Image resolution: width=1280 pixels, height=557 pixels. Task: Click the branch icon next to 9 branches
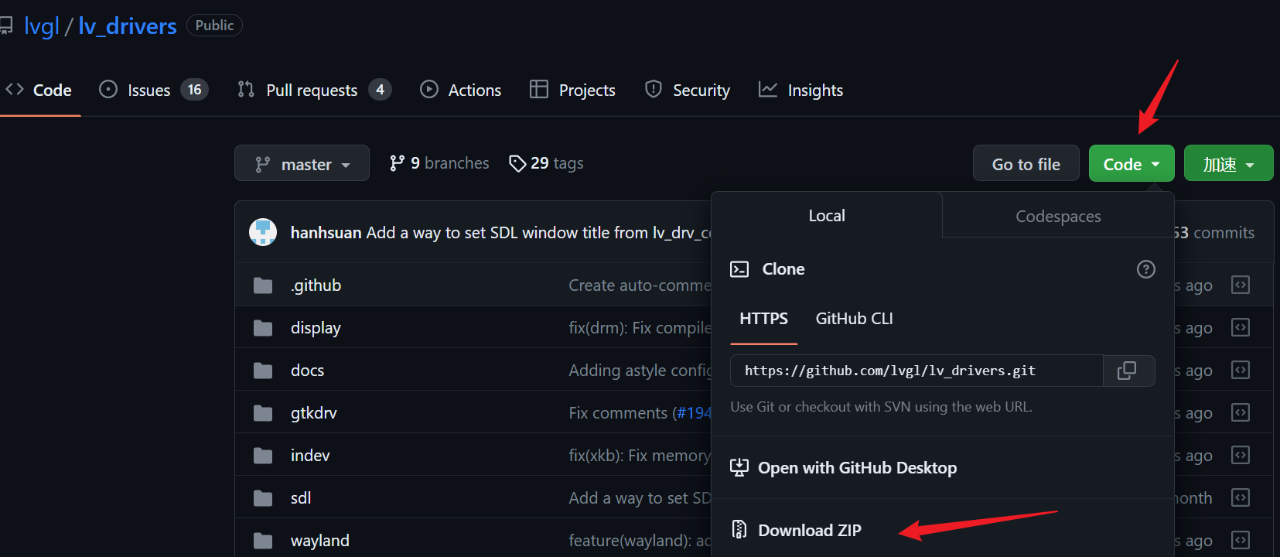397,163
